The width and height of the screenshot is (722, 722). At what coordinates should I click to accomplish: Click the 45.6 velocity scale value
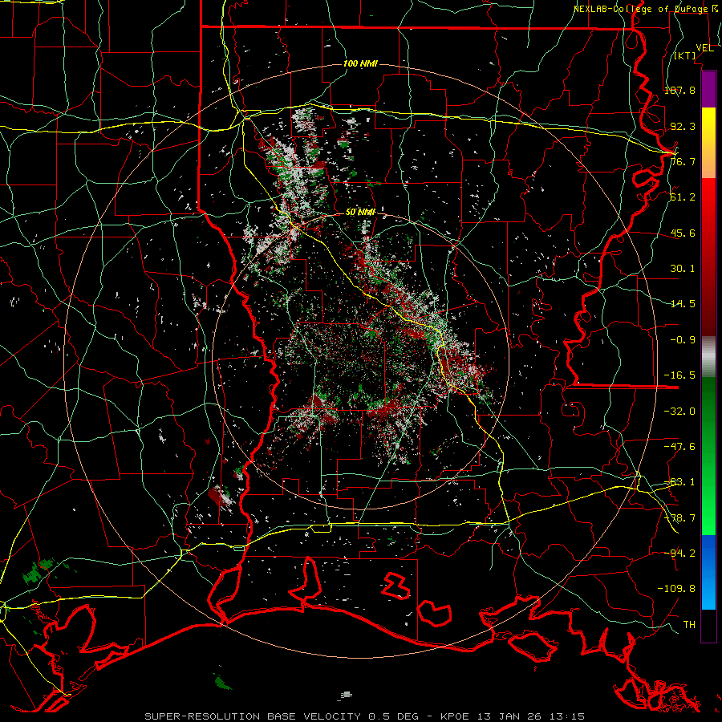coord(683,233)
